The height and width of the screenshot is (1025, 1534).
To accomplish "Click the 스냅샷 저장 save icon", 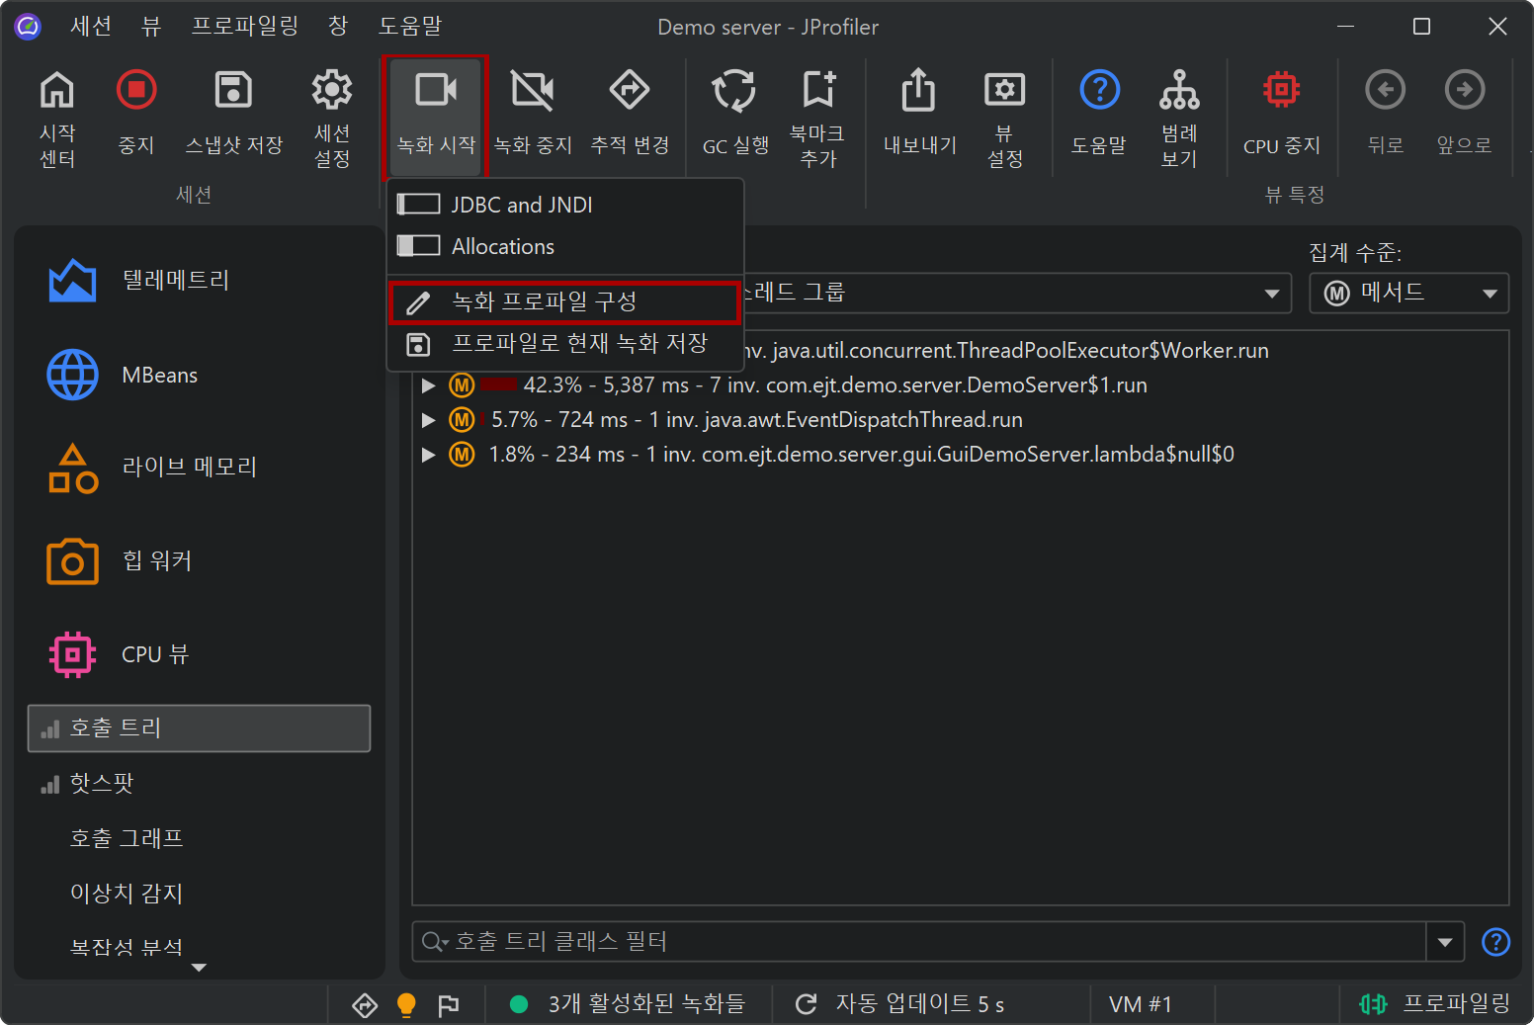I will tap(233, 91).
